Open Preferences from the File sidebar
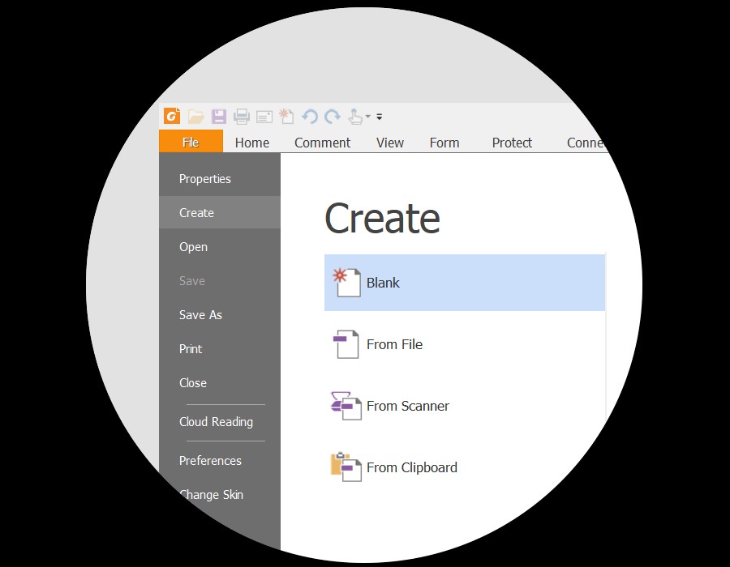Viewport: 730px width, 567px height. click(x=210, y=461)
